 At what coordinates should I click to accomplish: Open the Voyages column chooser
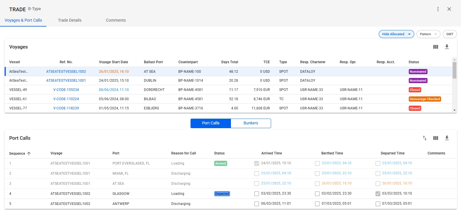click(x=436, y=47)
